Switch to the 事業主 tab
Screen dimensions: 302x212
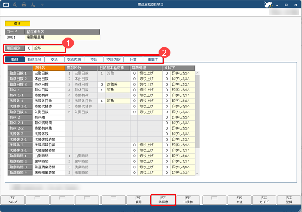[x=152, y=60]
